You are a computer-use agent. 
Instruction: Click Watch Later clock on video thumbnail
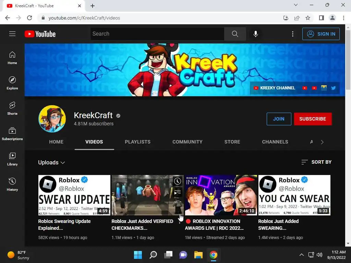(178, 181)
